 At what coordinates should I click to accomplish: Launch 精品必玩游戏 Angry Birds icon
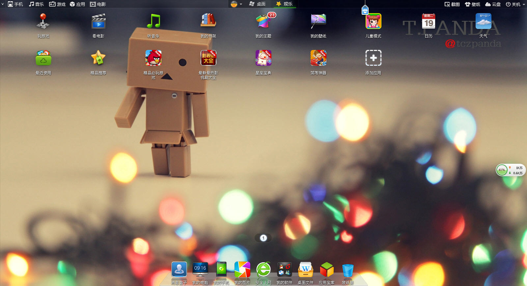pyautogui.click(x=153, y=58)
